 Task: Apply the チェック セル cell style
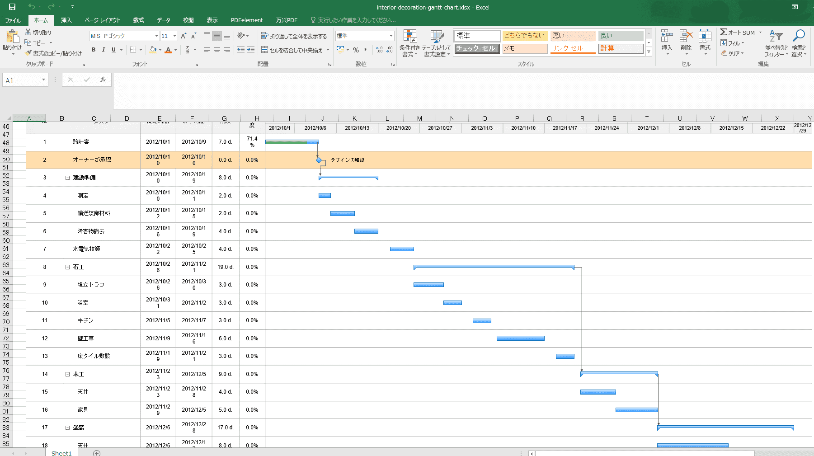[477, 49]
